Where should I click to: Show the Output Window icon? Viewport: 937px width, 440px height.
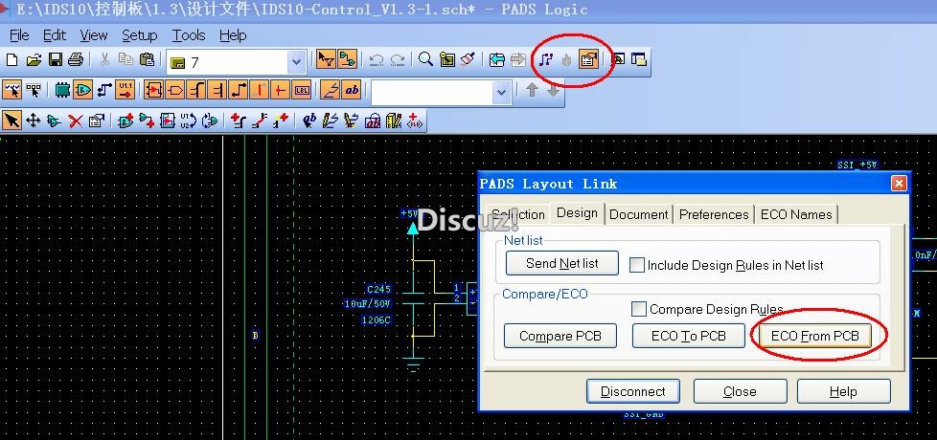619,59
